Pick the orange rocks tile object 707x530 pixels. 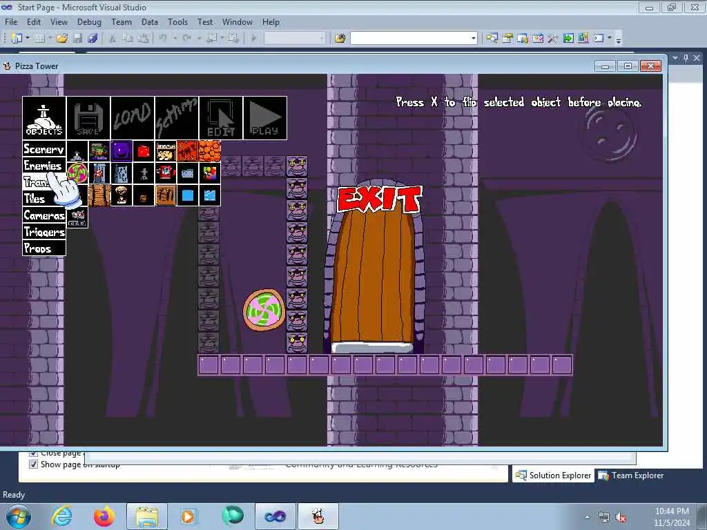click(x=210, y=151)
